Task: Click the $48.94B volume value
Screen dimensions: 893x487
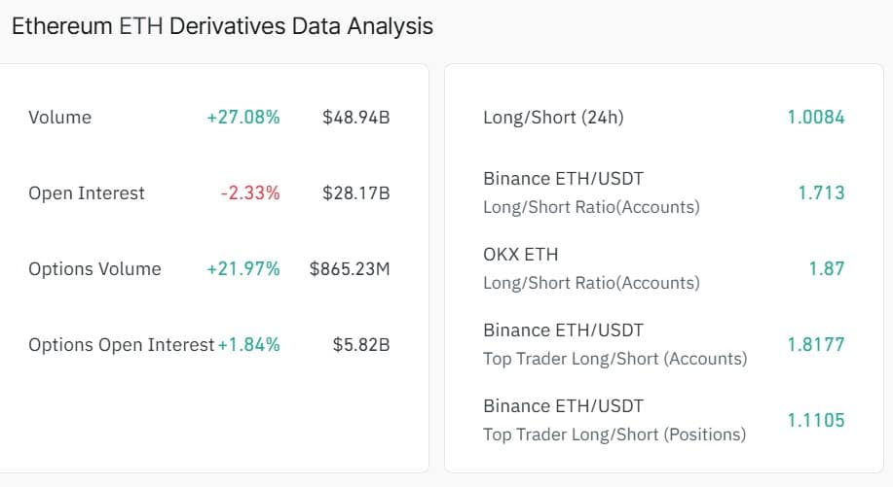Action: (x=355, y=118)
